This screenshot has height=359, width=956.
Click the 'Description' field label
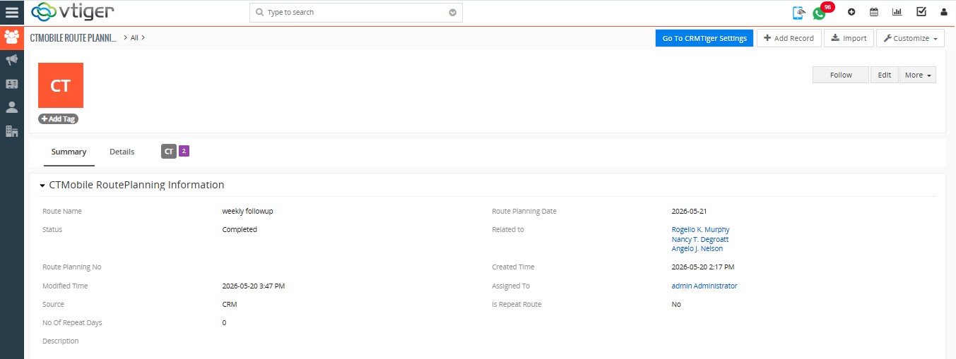tap(61, 341)
